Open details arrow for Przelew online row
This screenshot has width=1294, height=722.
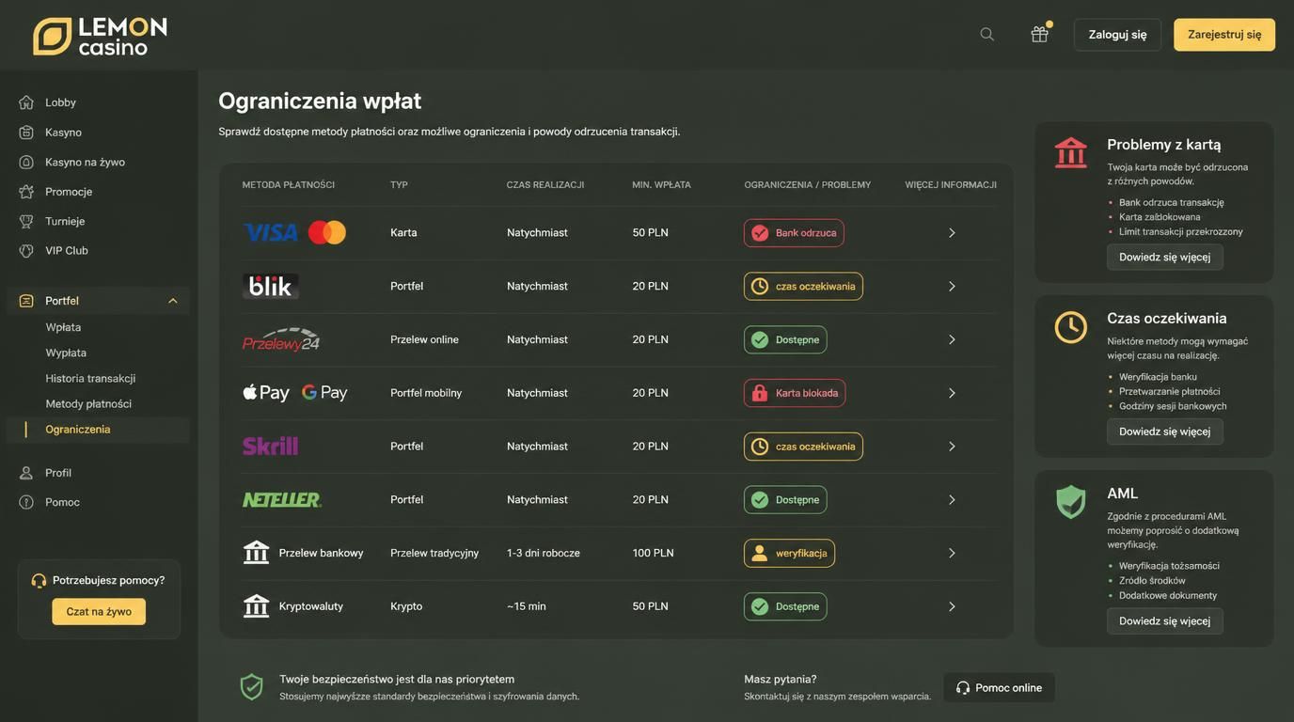click(x=952, y=340)
